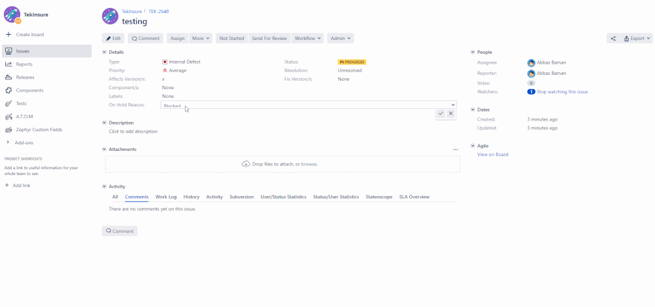Click the Add link plus icon
This screenshot has width=655, height=307.
[7, 186]
